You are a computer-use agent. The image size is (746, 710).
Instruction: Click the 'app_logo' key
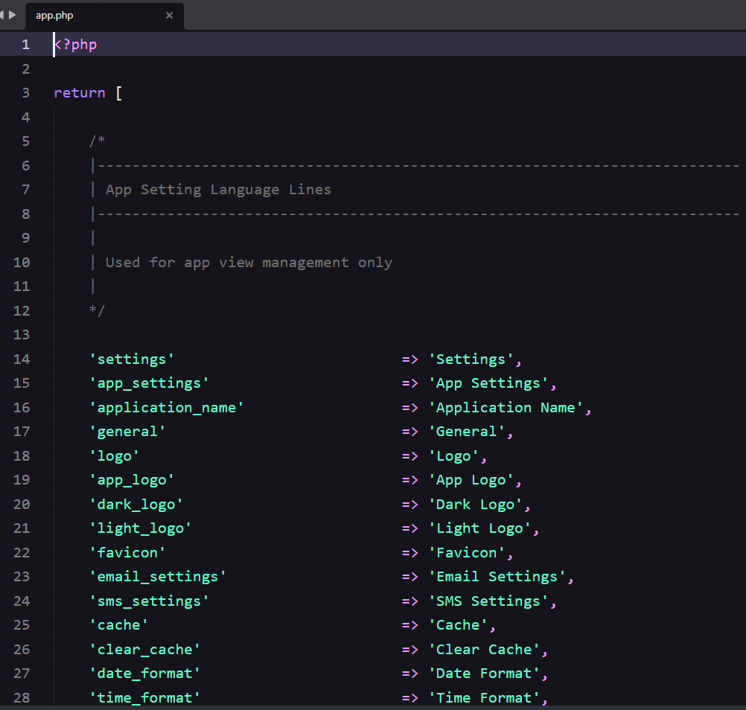pyautogui.click(x=132, y=480)
